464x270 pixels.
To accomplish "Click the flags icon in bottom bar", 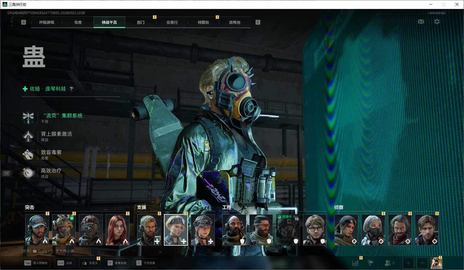I will (370, 263).
